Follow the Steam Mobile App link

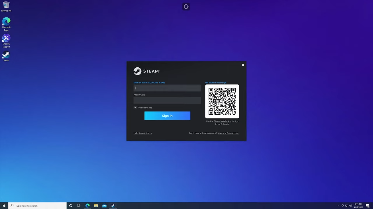(x=222, y=121)
